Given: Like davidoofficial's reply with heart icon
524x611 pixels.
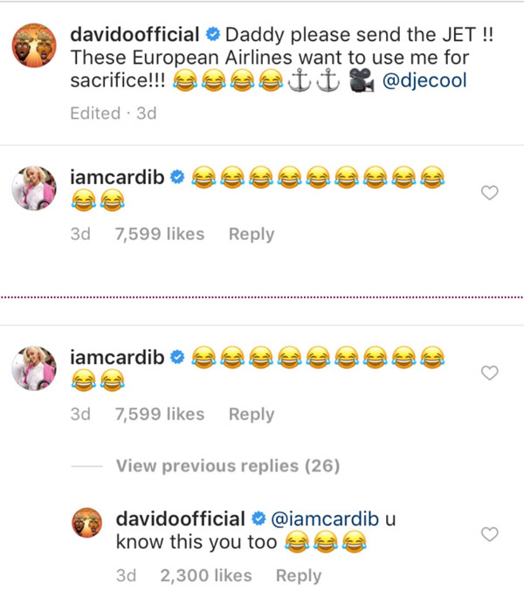Looking at the screenshot, I should tap(490, 534).
